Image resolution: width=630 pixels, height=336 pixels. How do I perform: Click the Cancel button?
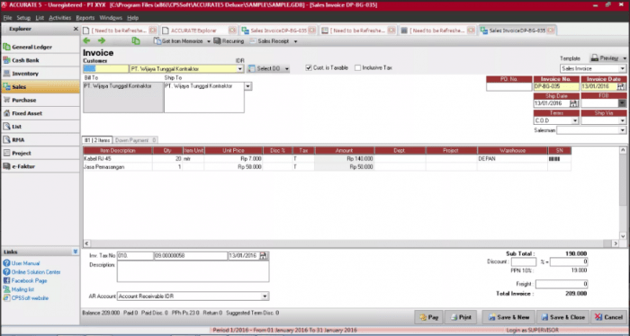tap(608, 317)
